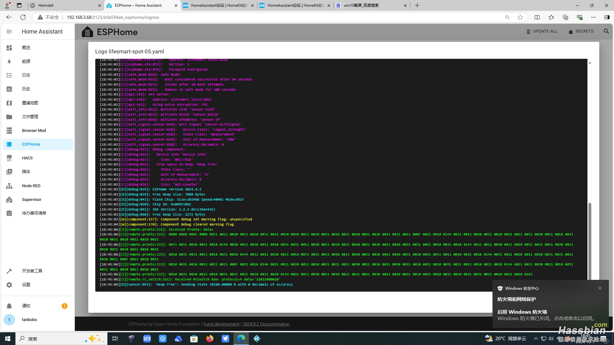The image size is (614, 345).
Task: Click the ESPHome search magnifier icon
Action: (x=606, y=31)
